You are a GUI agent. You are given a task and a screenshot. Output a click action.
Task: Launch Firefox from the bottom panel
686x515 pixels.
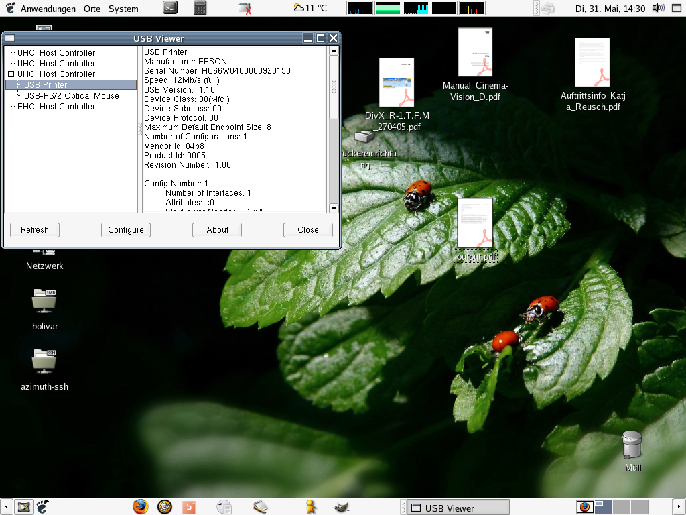click(140, 506)
